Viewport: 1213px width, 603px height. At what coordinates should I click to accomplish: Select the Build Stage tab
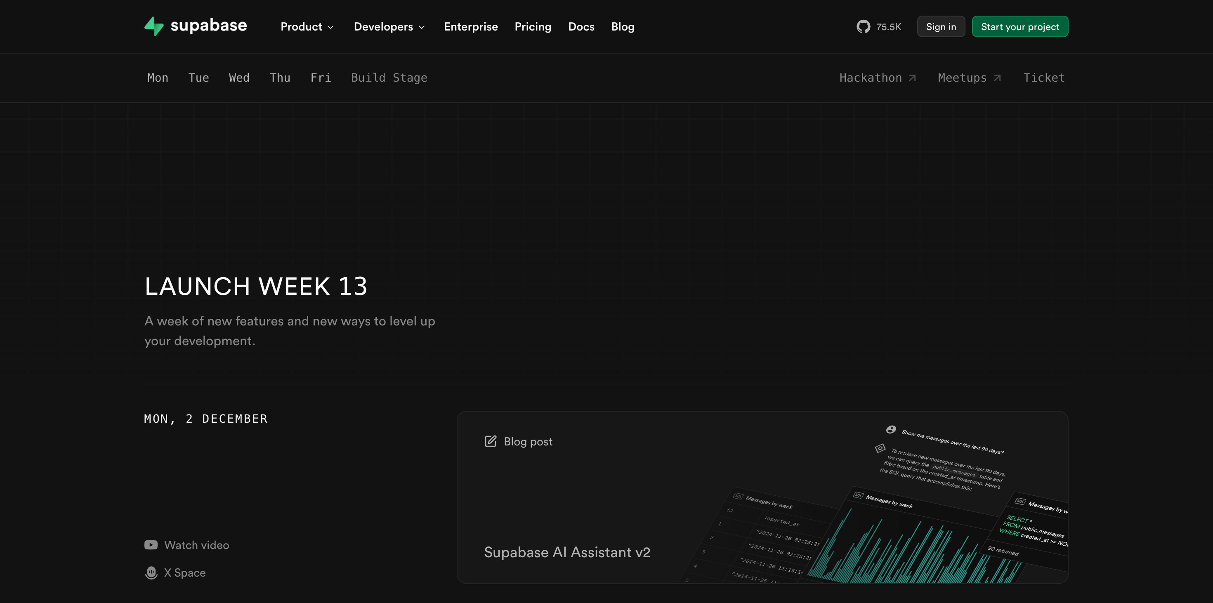[x=389, y=78]
